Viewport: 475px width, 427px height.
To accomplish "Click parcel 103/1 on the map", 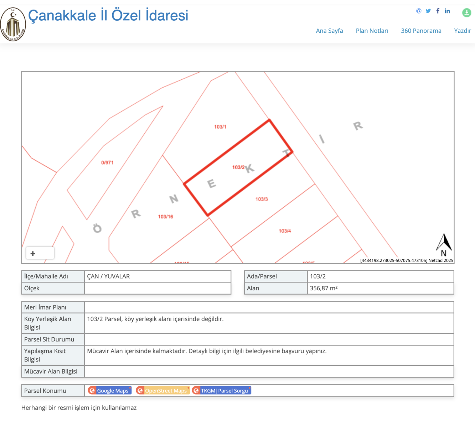I will [x=220, y=127].
